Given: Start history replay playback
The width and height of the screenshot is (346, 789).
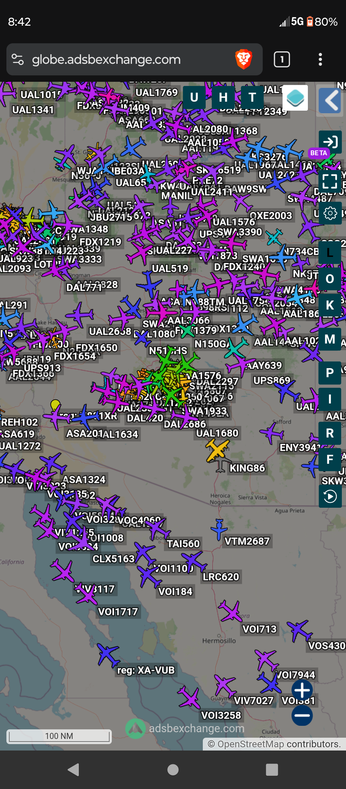Looking at the screenshot, I should coord(330,496).
